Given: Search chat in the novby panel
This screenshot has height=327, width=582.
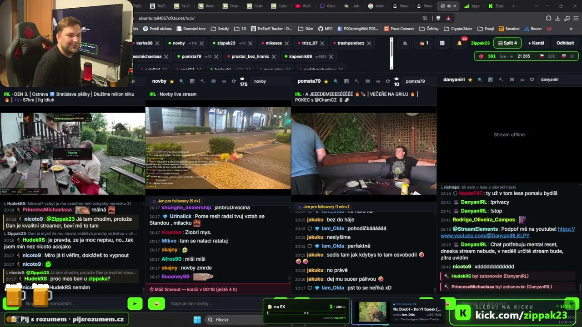Looking at the screenshot, I should click(x=181, y=81).
